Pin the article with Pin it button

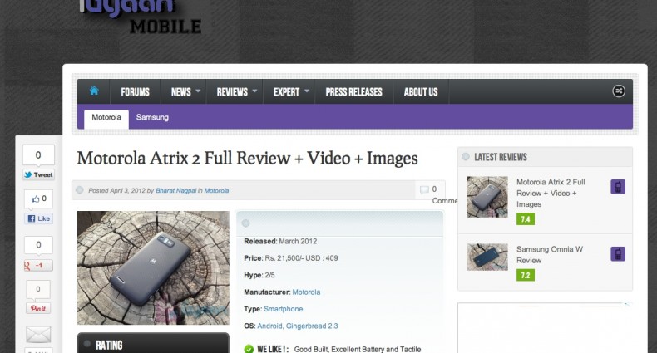(38, 308)
